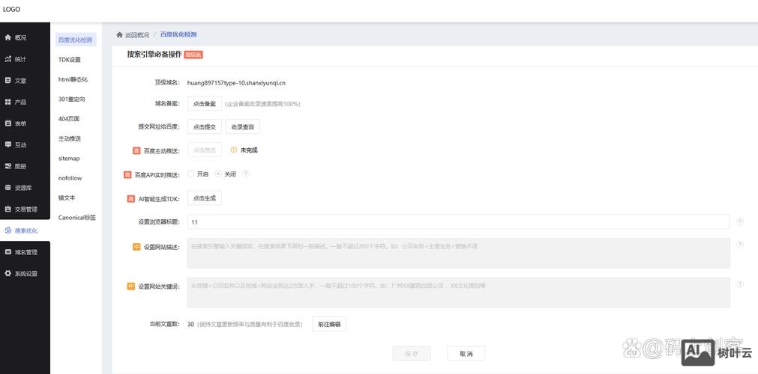Click the 图册 gallery icon
Image resolution: width=758 pixels, height=374 pixels.
tap(7, 166)
